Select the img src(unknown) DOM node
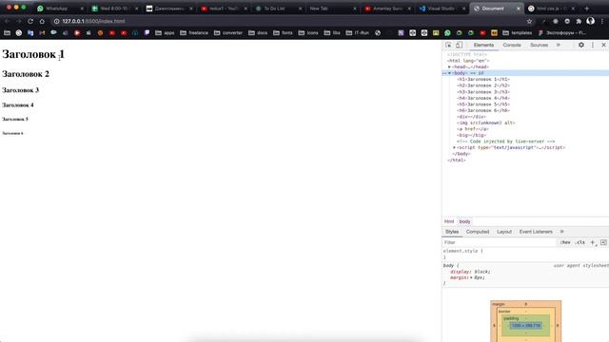 pos(486,123)
